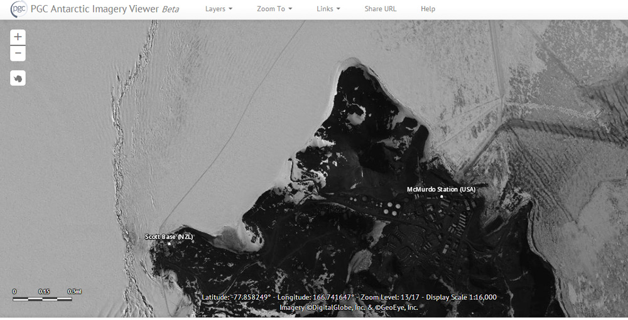Click the zoom in plus button
Image resolution: width=628 pixels, height=320 pixels.
[x=18, y=37]
